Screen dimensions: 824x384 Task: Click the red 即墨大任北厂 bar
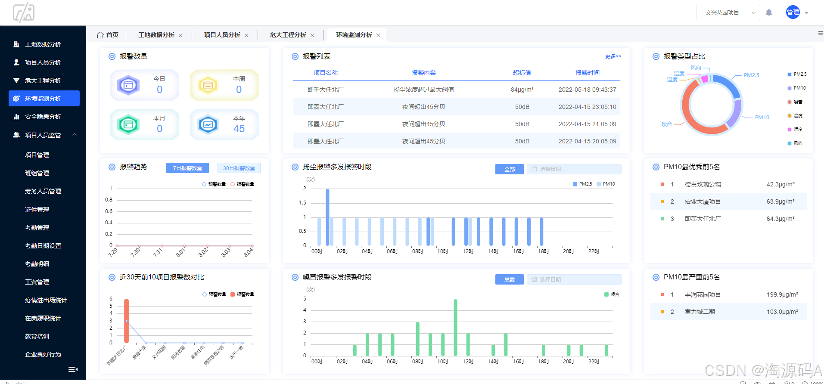click(127, 321)
